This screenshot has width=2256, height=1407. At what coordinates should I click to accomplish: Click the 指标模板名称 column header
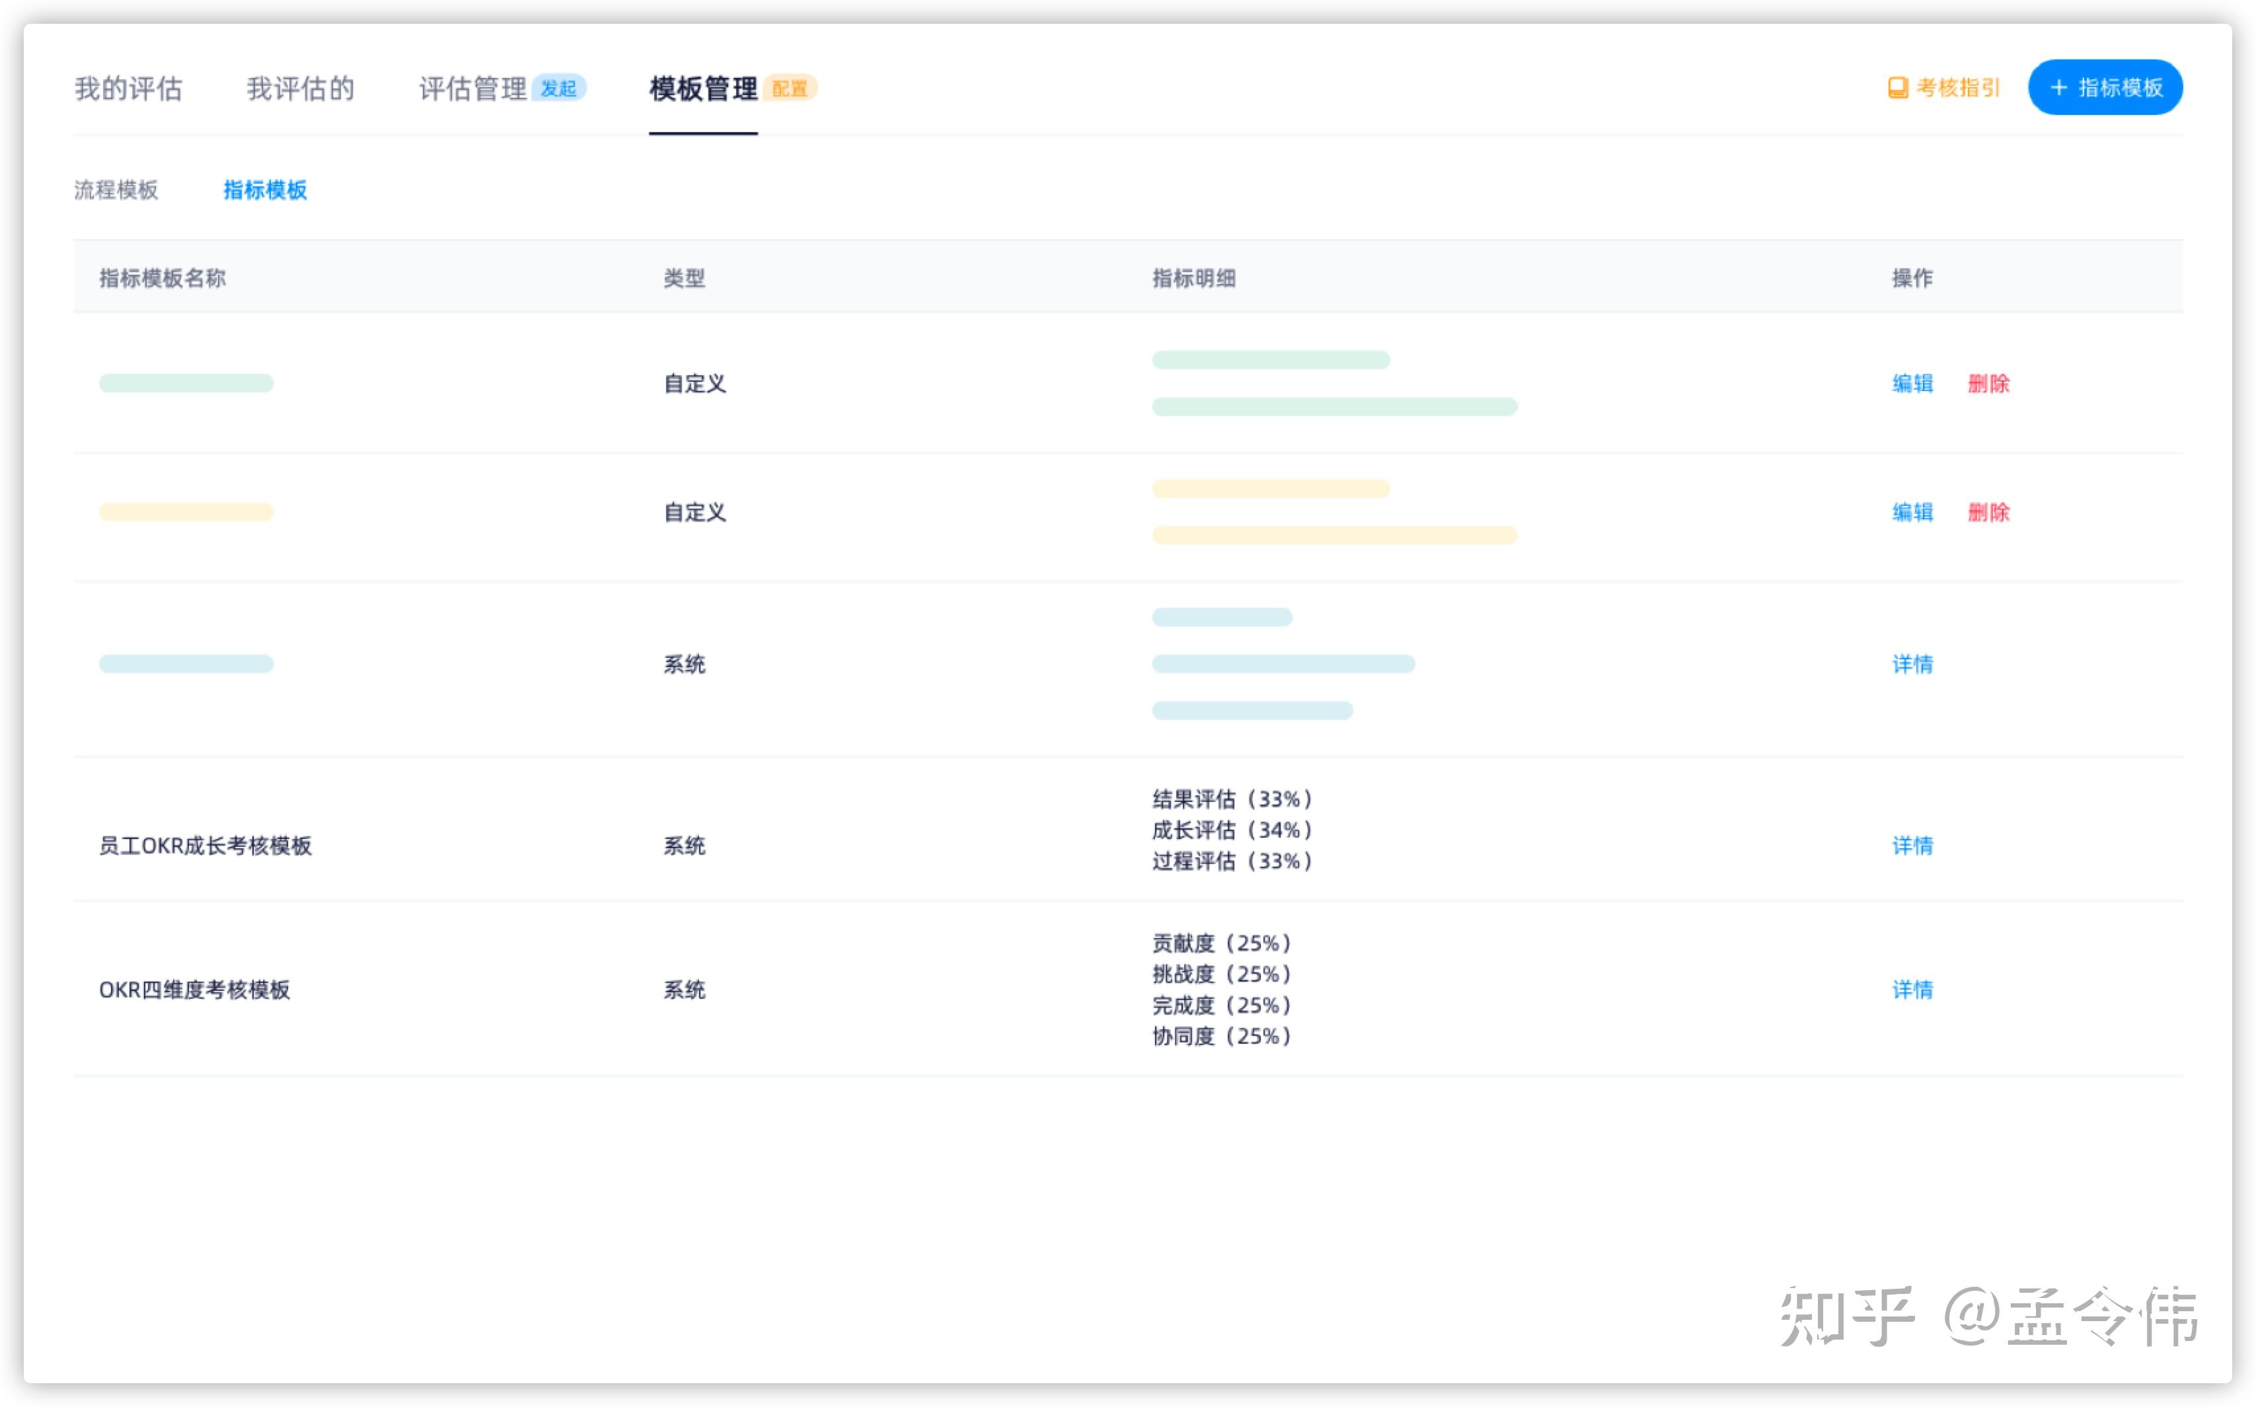click(x=163, y=278)
